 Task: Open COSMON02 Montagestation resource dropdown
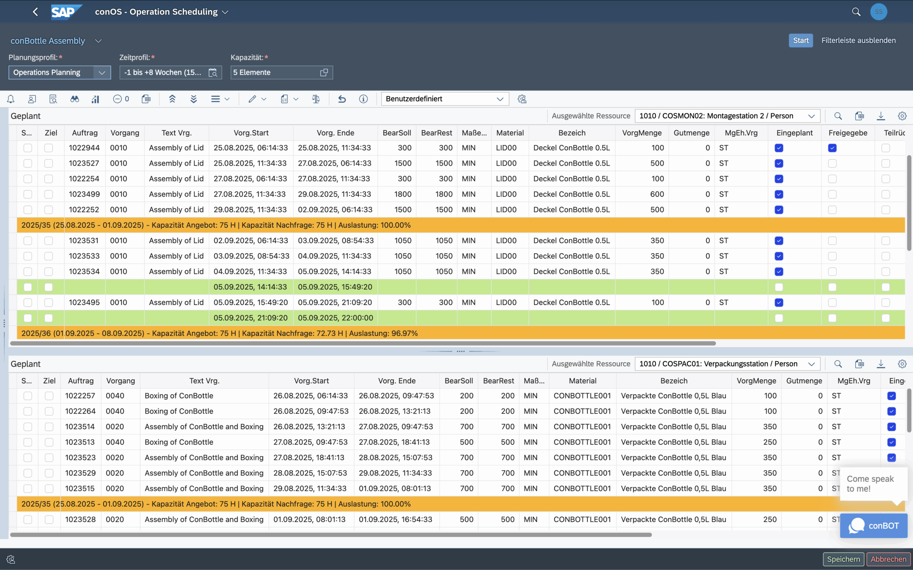811,116
